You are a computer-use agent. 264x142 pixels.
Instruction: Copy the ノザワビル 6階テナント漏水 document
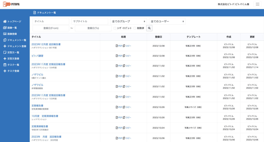127,76
